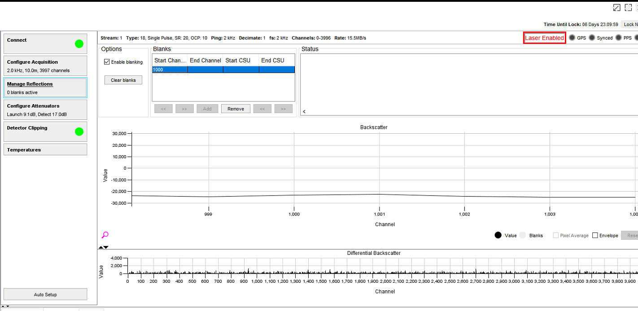This screenshot has width=638, height=311.
Task: Click the green Detector Clipping status light
Action: pos(79,131)
